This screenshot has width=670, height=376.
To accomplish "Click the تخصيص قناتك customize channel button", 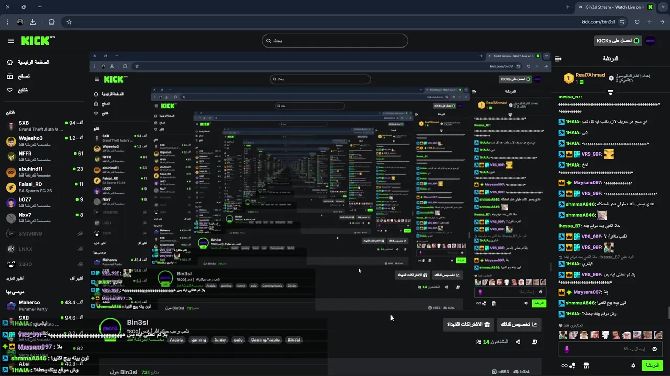I will point(519,324).
